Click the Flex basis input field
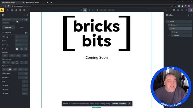Screen dimensions: 193x108 point(25,93)
